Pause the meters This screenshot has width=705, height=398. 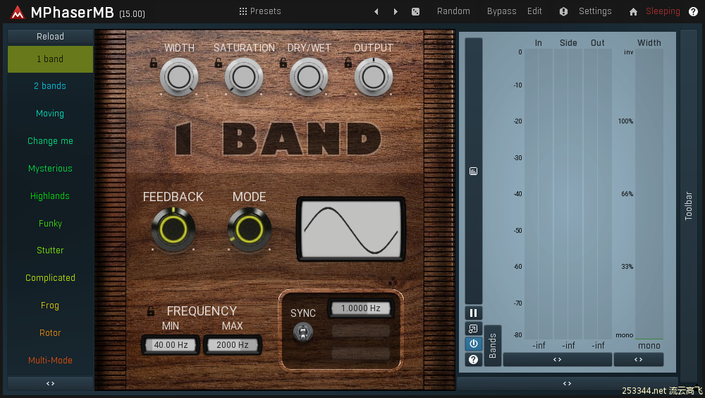474,313
